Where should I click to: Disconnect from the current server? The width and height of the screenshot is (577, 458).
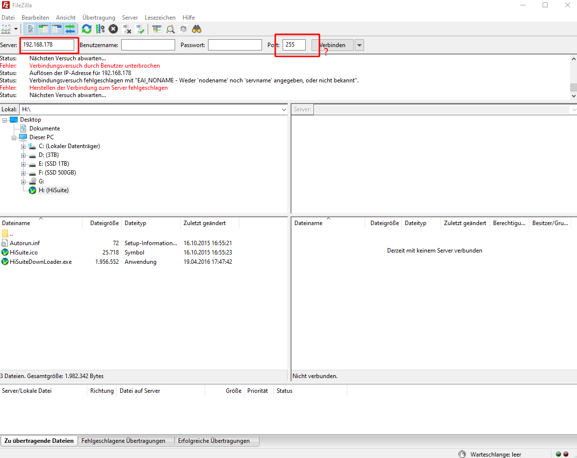click(127, 29)
